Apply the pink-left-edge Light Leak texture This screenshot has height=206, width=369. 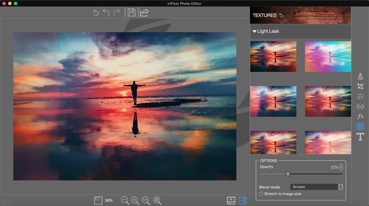point(273,101)
